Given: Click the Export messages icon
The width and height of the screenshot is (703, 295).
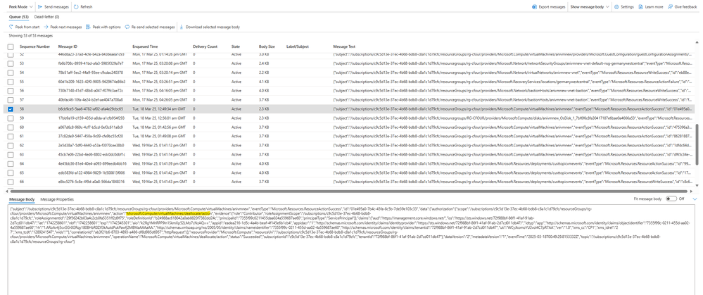Looking at the screenshot, I should 534,7.
